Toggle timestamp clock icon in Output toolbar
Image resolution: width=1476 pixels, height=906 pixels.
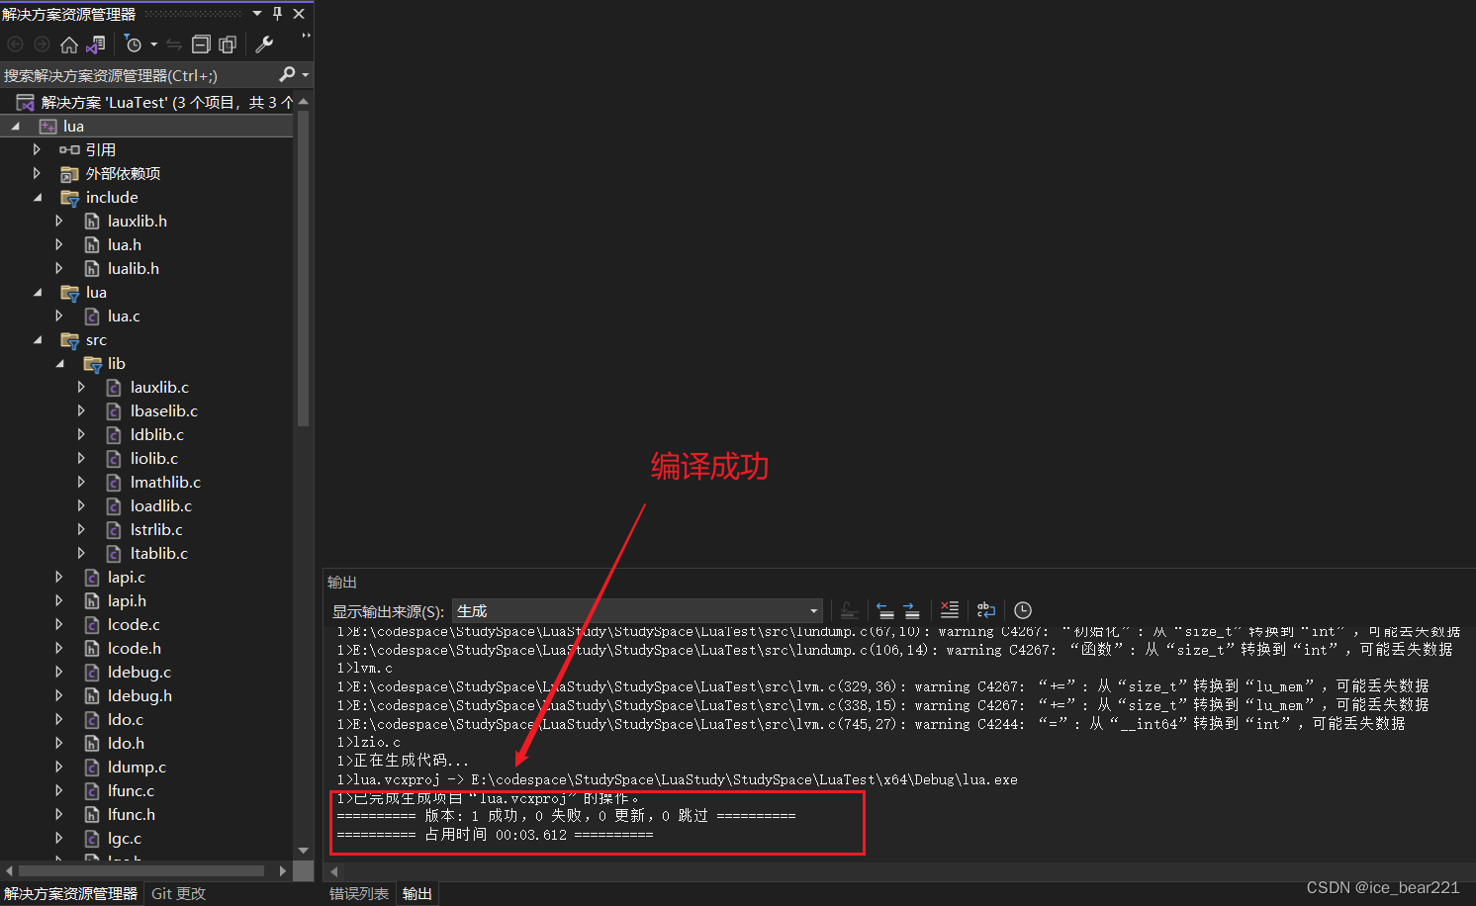point(1023,610)
